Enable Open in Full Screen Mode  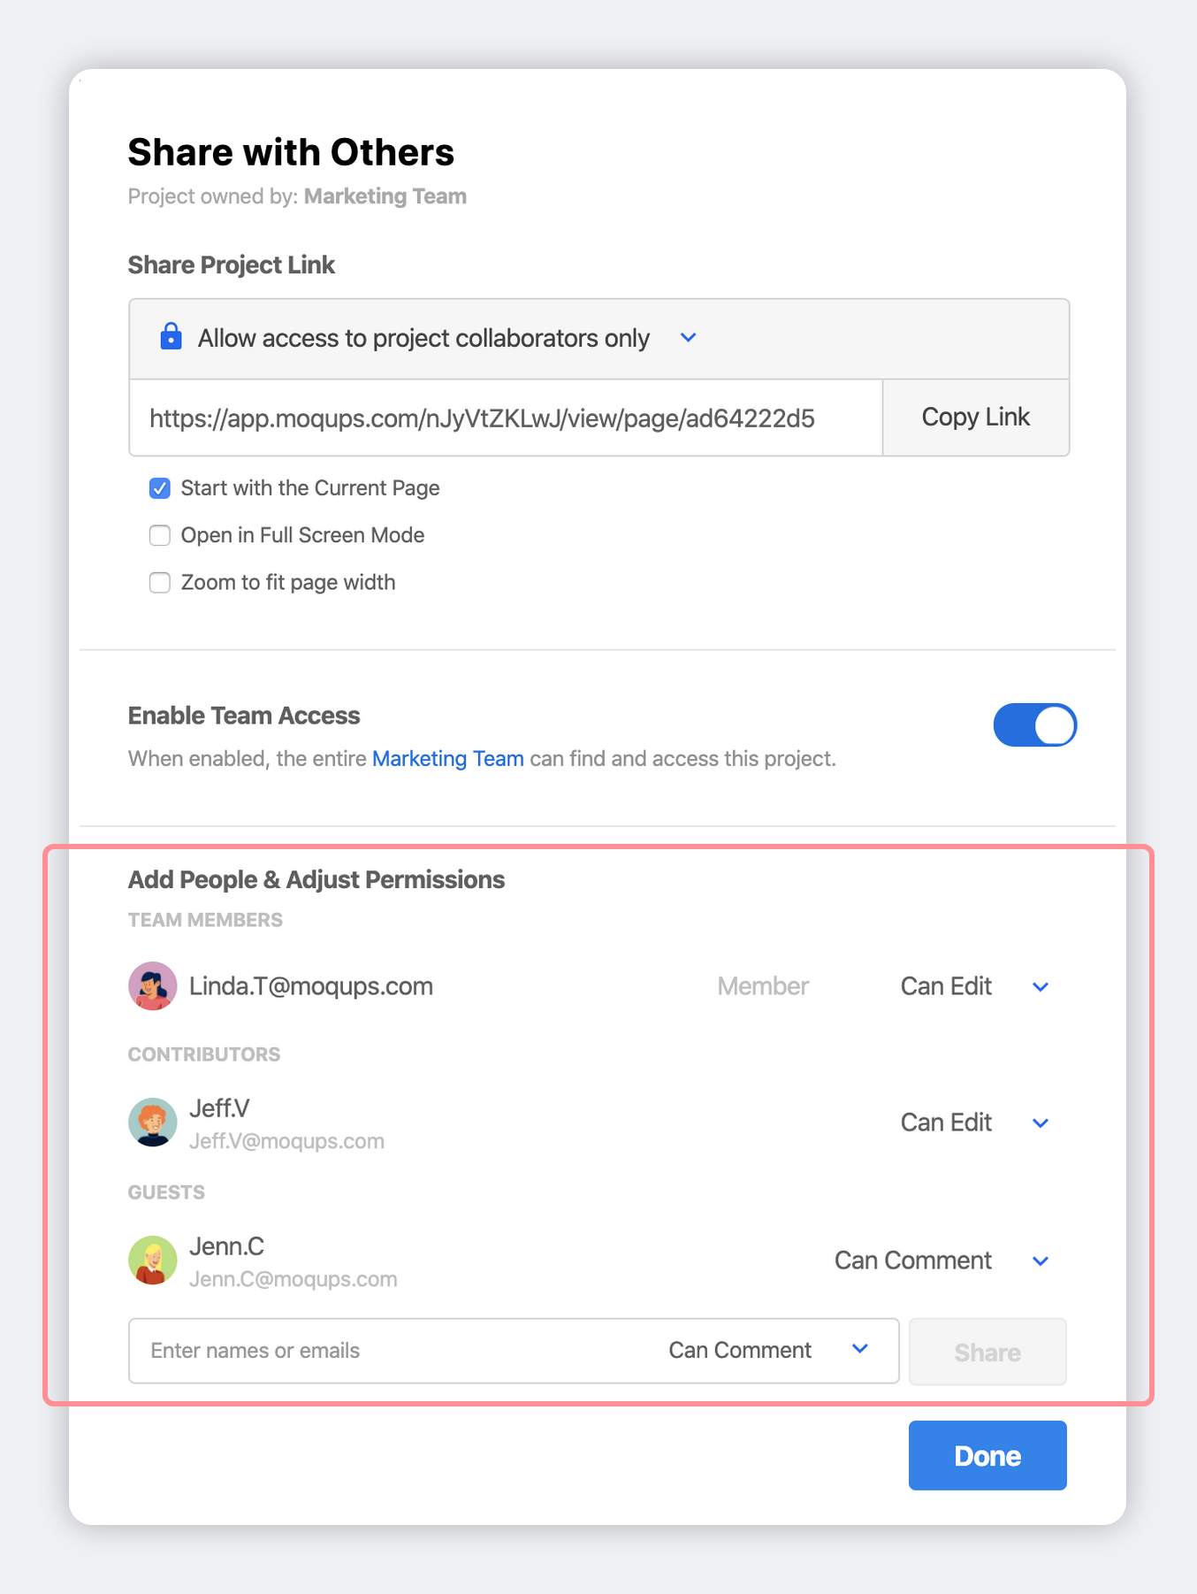click(x=159, y=535)
